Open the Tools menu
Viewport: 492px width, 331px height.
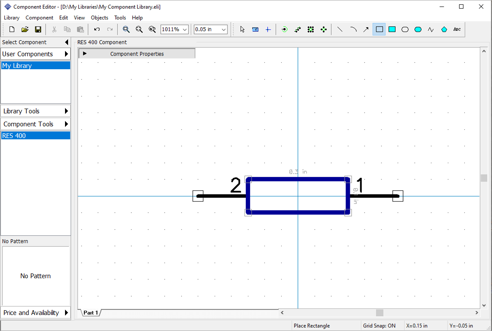point(120,18)
